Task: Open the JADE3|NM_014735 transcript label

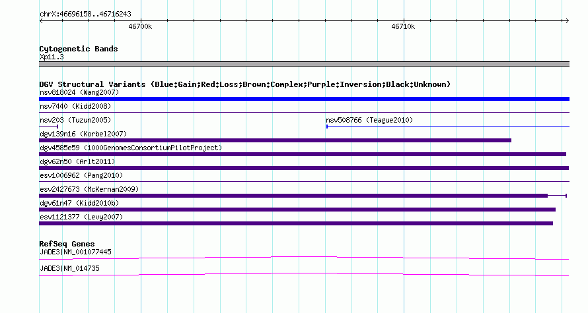Action: [69, 268]
